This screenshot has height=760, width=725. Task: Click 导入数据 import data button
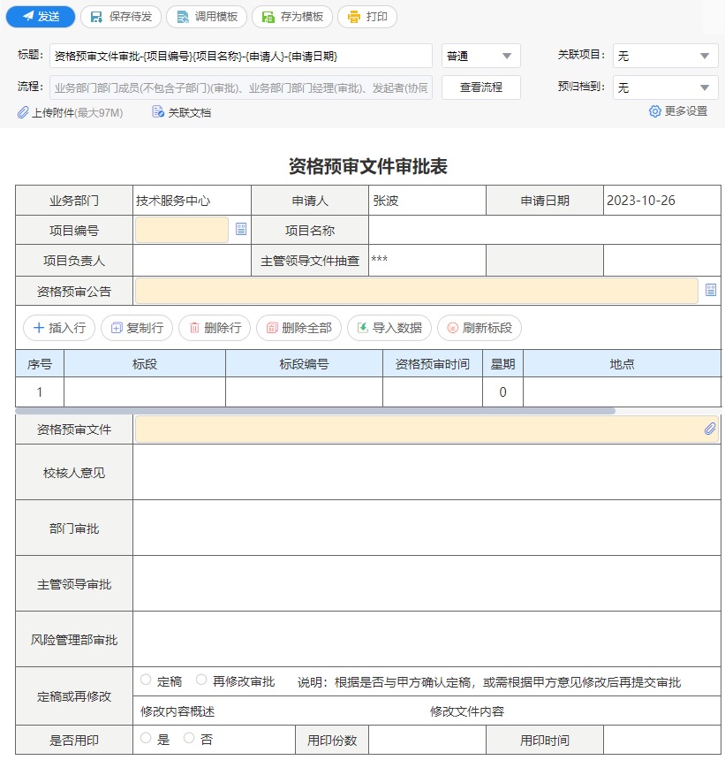click(x=389, y=328)
